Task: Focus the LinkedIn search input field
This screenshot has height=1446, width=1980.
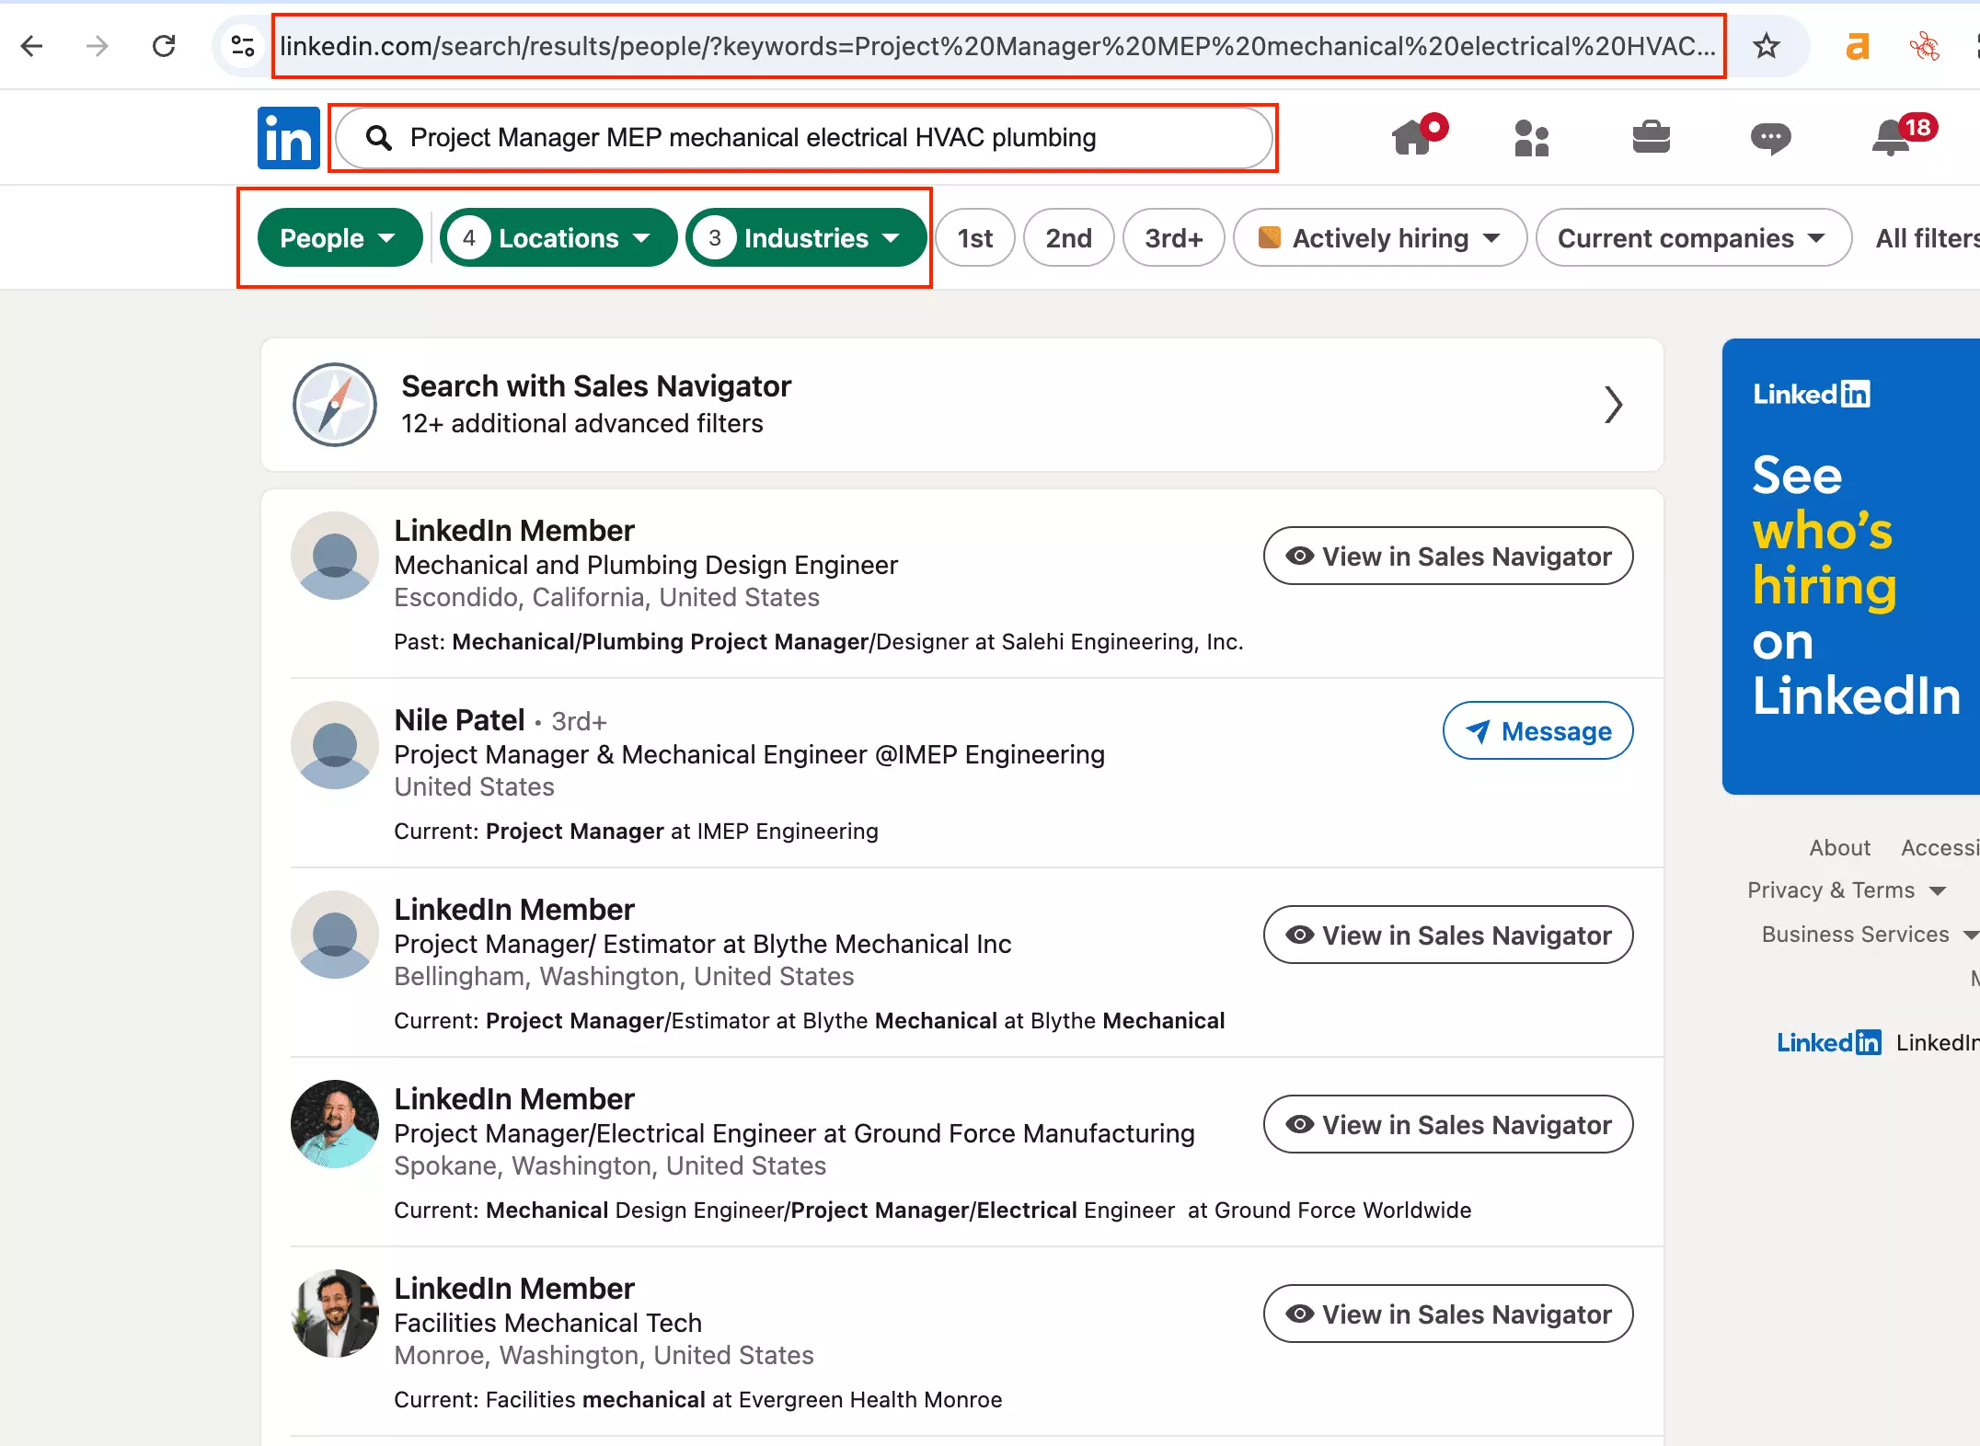Action: pyautogui.click(x=804, y=138)
